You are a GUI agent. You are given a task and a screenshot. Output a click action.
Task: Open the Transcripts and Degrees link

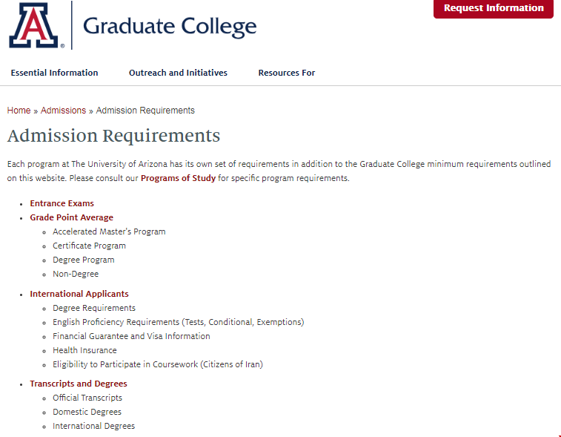(78, 384)
